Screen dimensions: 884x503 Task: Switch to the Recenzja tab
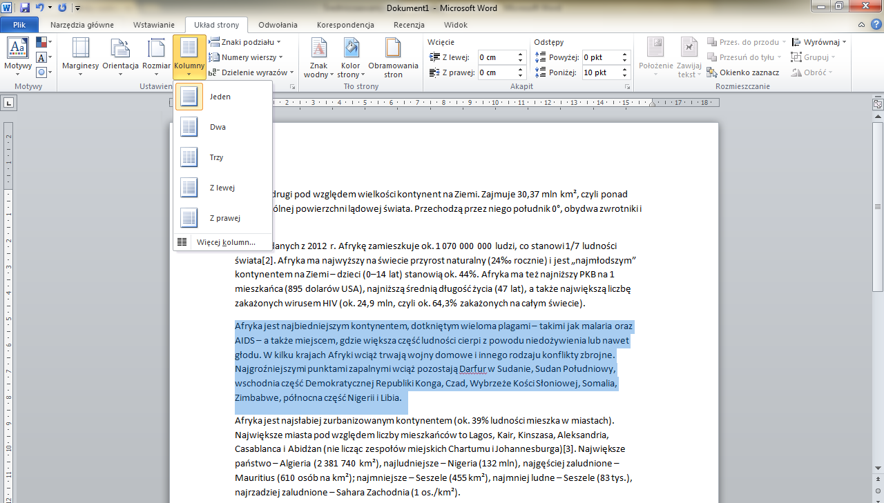click(409, 25)
